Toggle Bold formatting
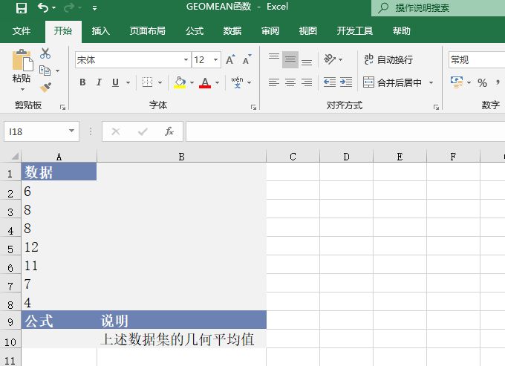The width and height of the screenshot is (505, 366). point(82,82)
